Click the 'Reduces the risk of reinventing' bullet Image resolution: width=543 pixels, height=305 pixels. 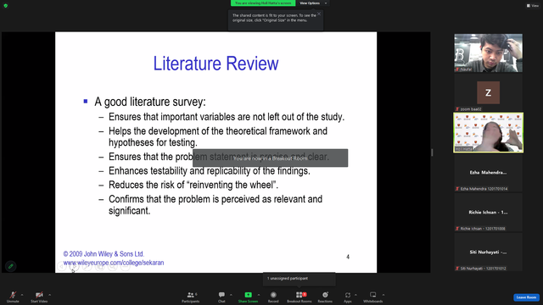click(193, 185)
